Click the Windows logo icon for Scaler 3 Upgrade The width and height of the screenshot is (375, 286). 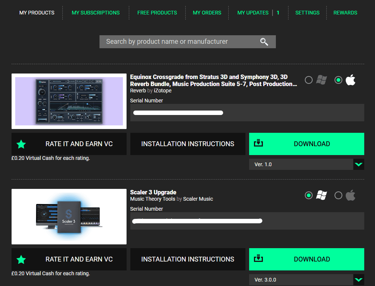pyautogui.click(x=322, y=195)
